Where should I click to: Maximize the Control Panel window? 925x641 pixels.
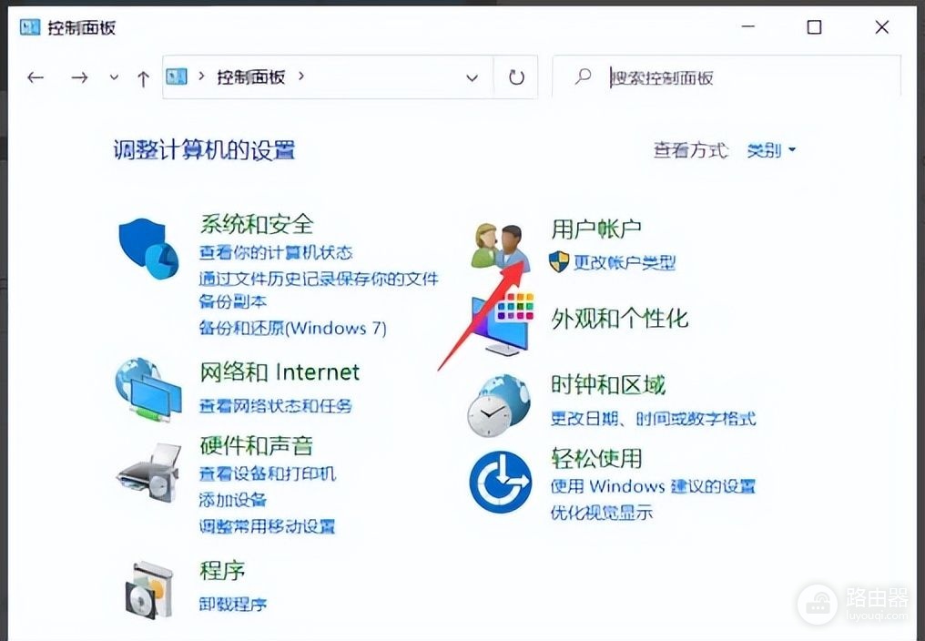(x=814, y=27)
